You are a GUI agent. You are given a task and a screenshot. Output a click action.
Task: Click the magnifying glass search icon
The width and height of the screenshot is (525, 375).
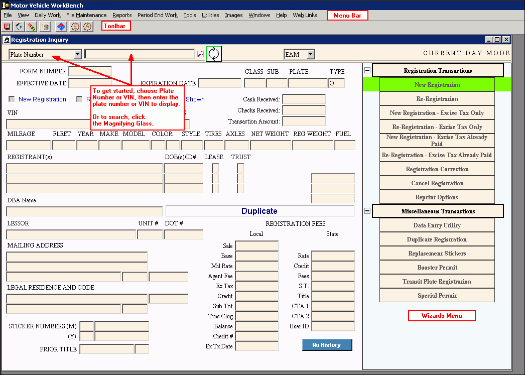200,54
